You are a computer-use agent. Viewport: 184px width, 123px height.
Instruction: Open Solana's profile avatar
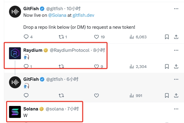point(15,112)
